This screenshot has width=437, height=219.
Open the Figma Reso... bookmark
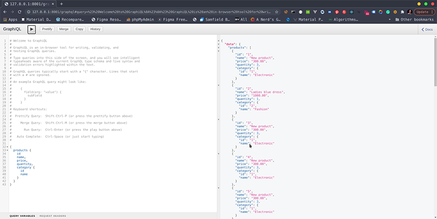[105, 19]
